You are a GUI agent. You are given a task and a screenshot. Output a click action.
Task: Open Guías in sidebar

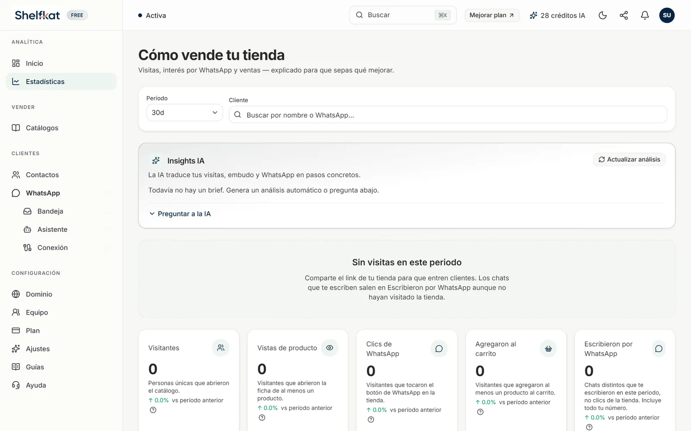[x=61, y=367]
